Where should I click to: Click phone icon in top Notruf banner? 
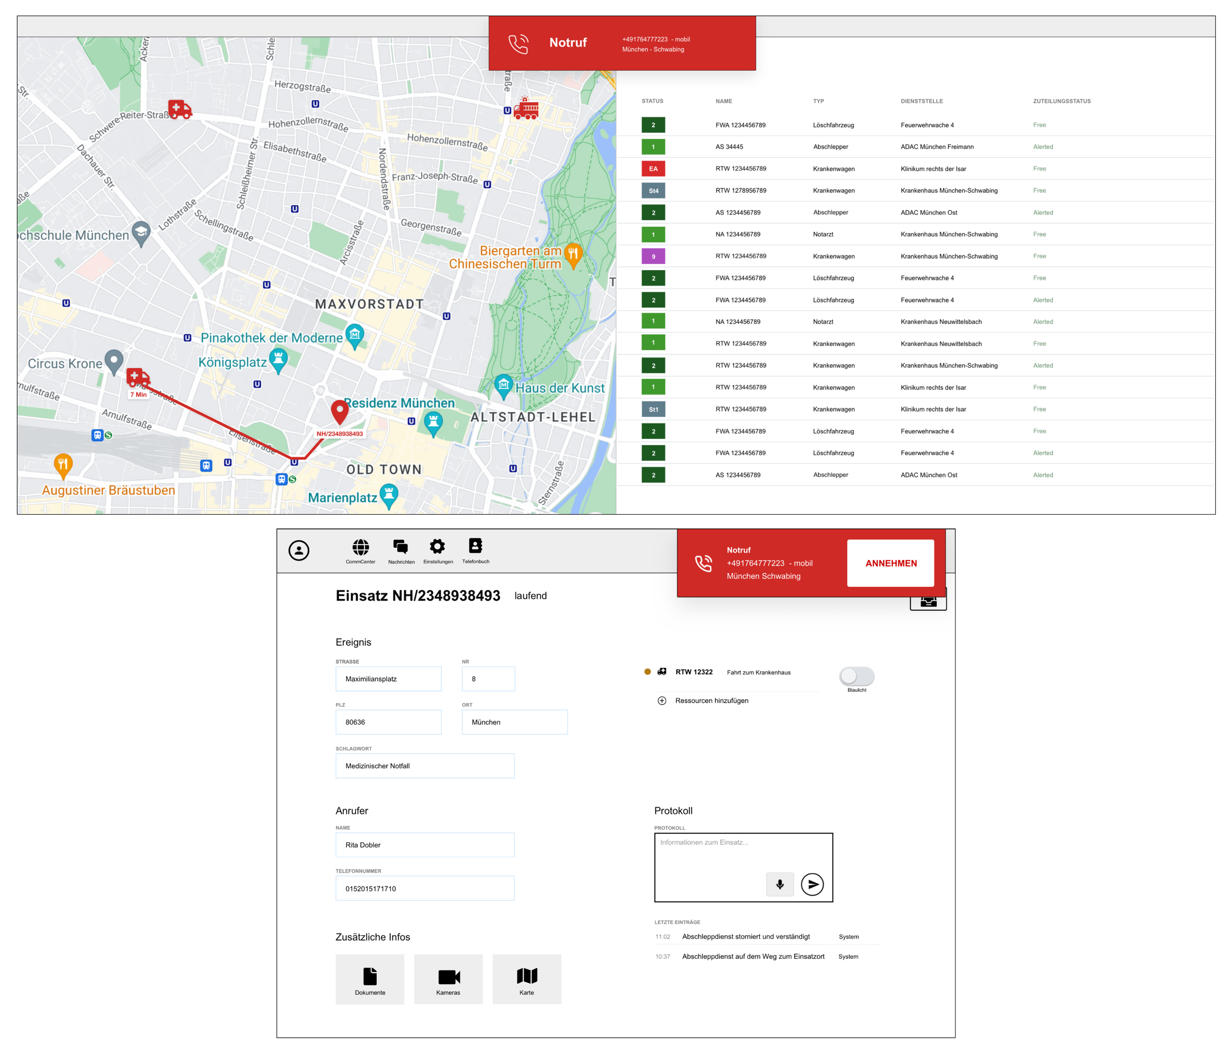(x=518, y=44)
